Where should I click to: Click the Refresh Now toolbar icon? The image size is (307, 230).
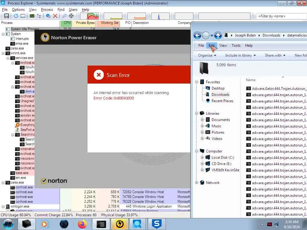coord(16,16)
